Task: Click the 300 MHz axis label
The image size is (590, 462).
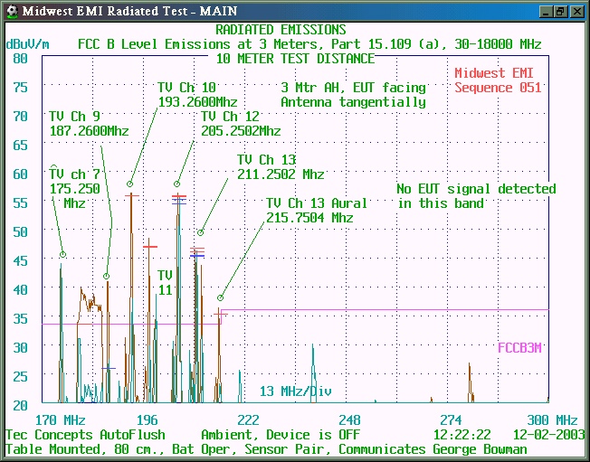Action: 551,420
